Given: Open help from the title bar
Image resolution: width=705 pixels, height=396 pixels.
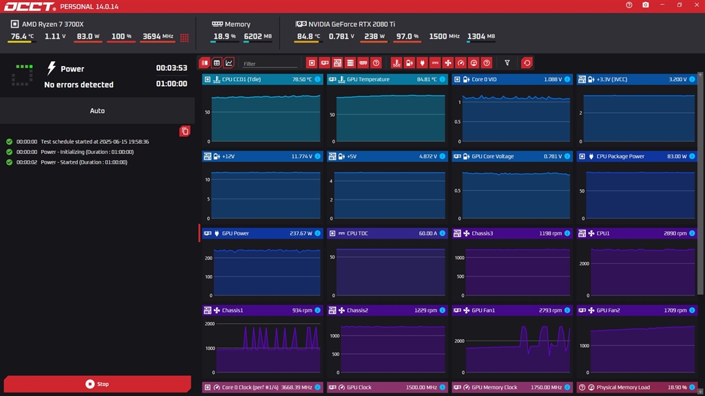Looking at the screenshot, I should click(x=629, y=5).
